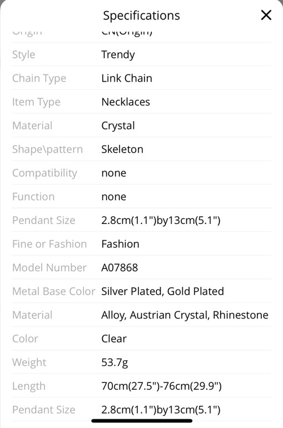
Task: Select the Item Type value Necklaces
Action: click(x=126, y=102)
